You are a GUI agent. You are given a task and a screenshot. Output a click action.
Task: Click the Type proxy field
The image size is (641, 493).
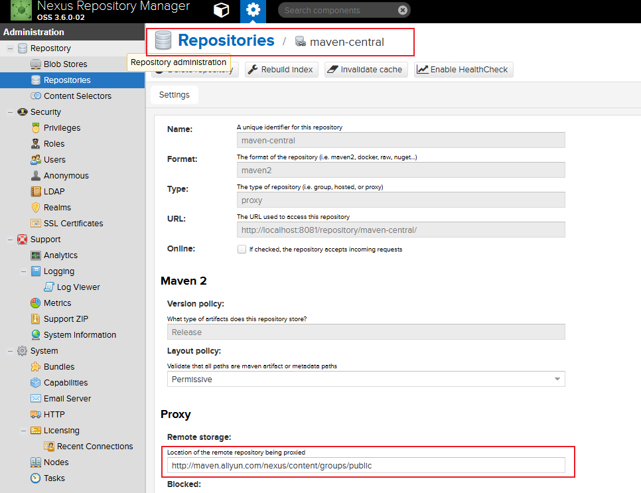click(x=401, y=200)
